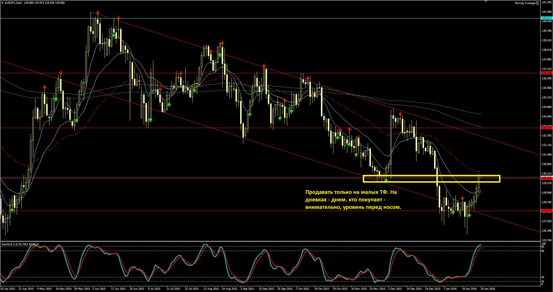The image size is (553, 292).
Task: Click the green buy arrow under the 3 Sep 2015 low
Action: tap(249, 114)
